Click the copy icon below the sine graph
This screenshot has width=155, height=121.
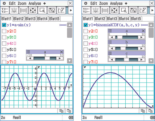(x=61, y=111)
